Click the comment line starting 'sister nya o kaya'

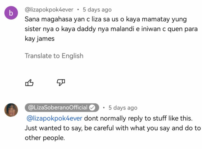[111, 29]
